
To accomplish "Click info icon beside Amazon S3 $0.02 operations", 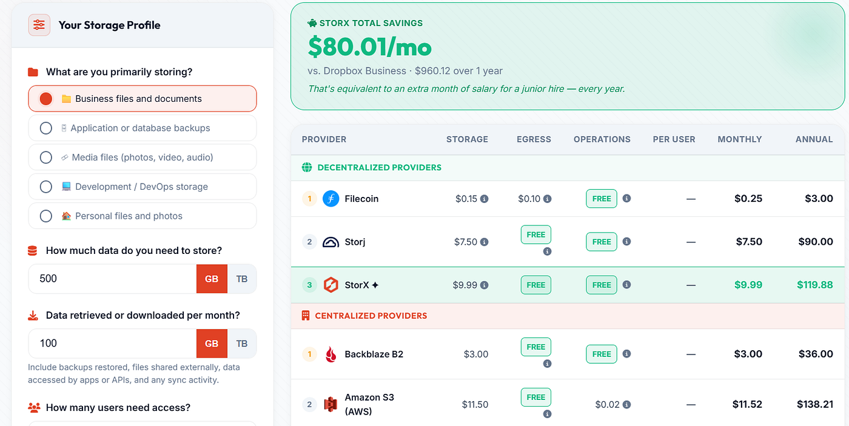I will tap(627, 404).
